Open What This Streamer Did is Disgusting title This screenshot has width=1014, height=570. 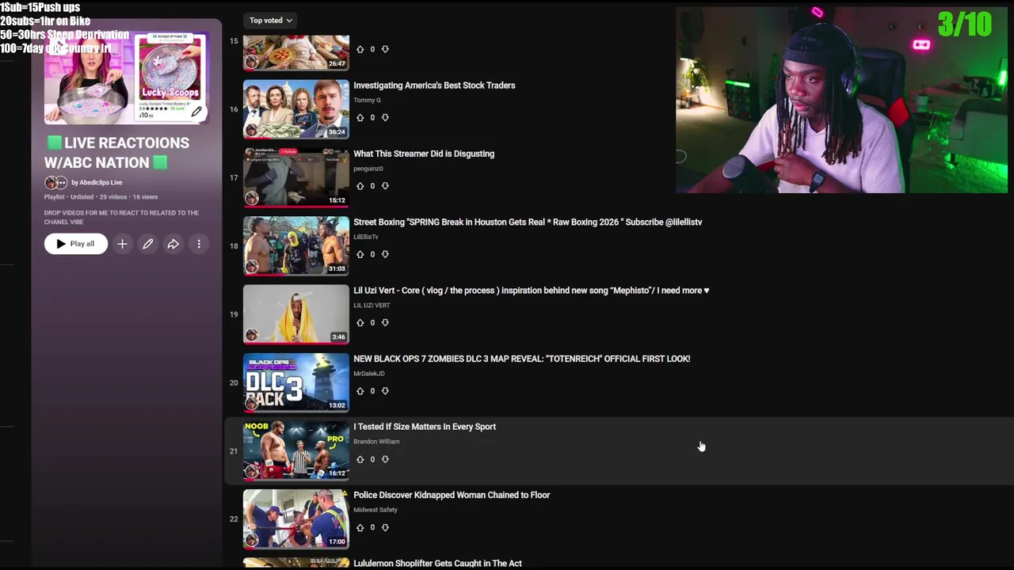pos(424,154)
